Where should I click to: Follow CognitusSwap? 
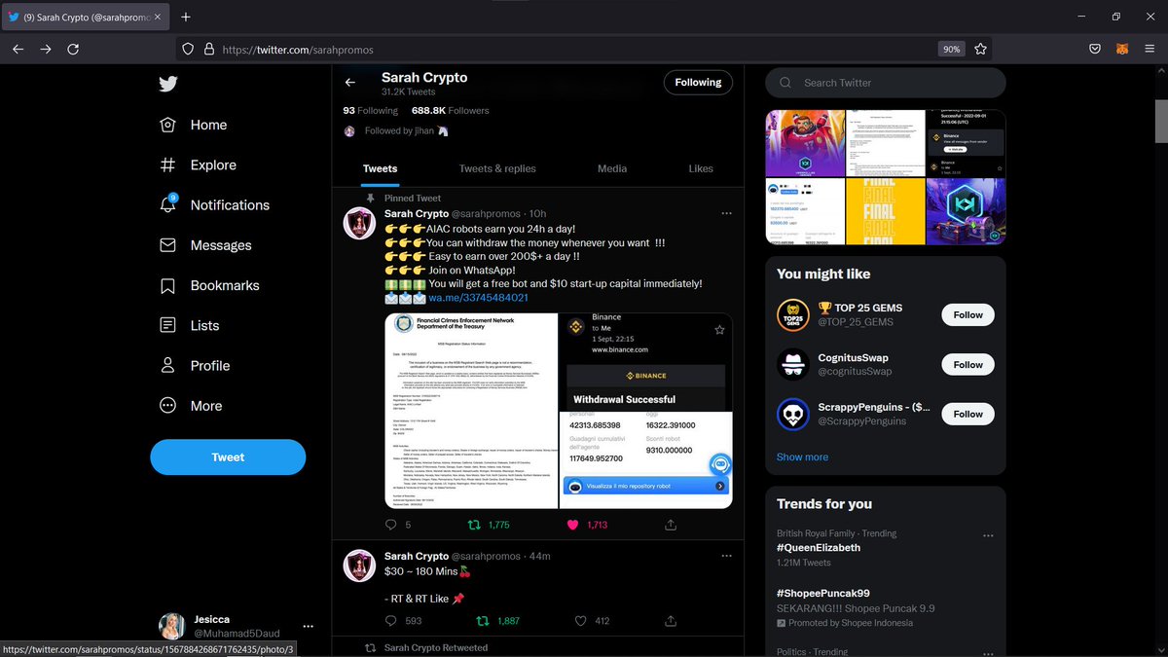click(967, 364)
